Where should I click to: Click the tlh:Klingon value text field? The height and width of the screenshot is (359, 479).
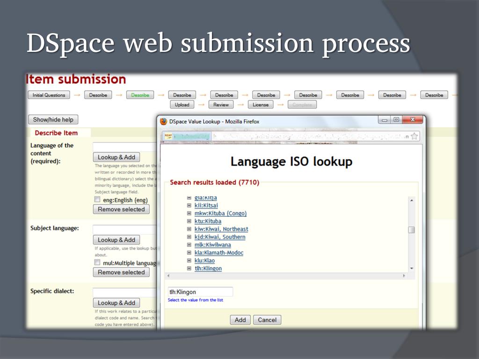click(200, 292)
